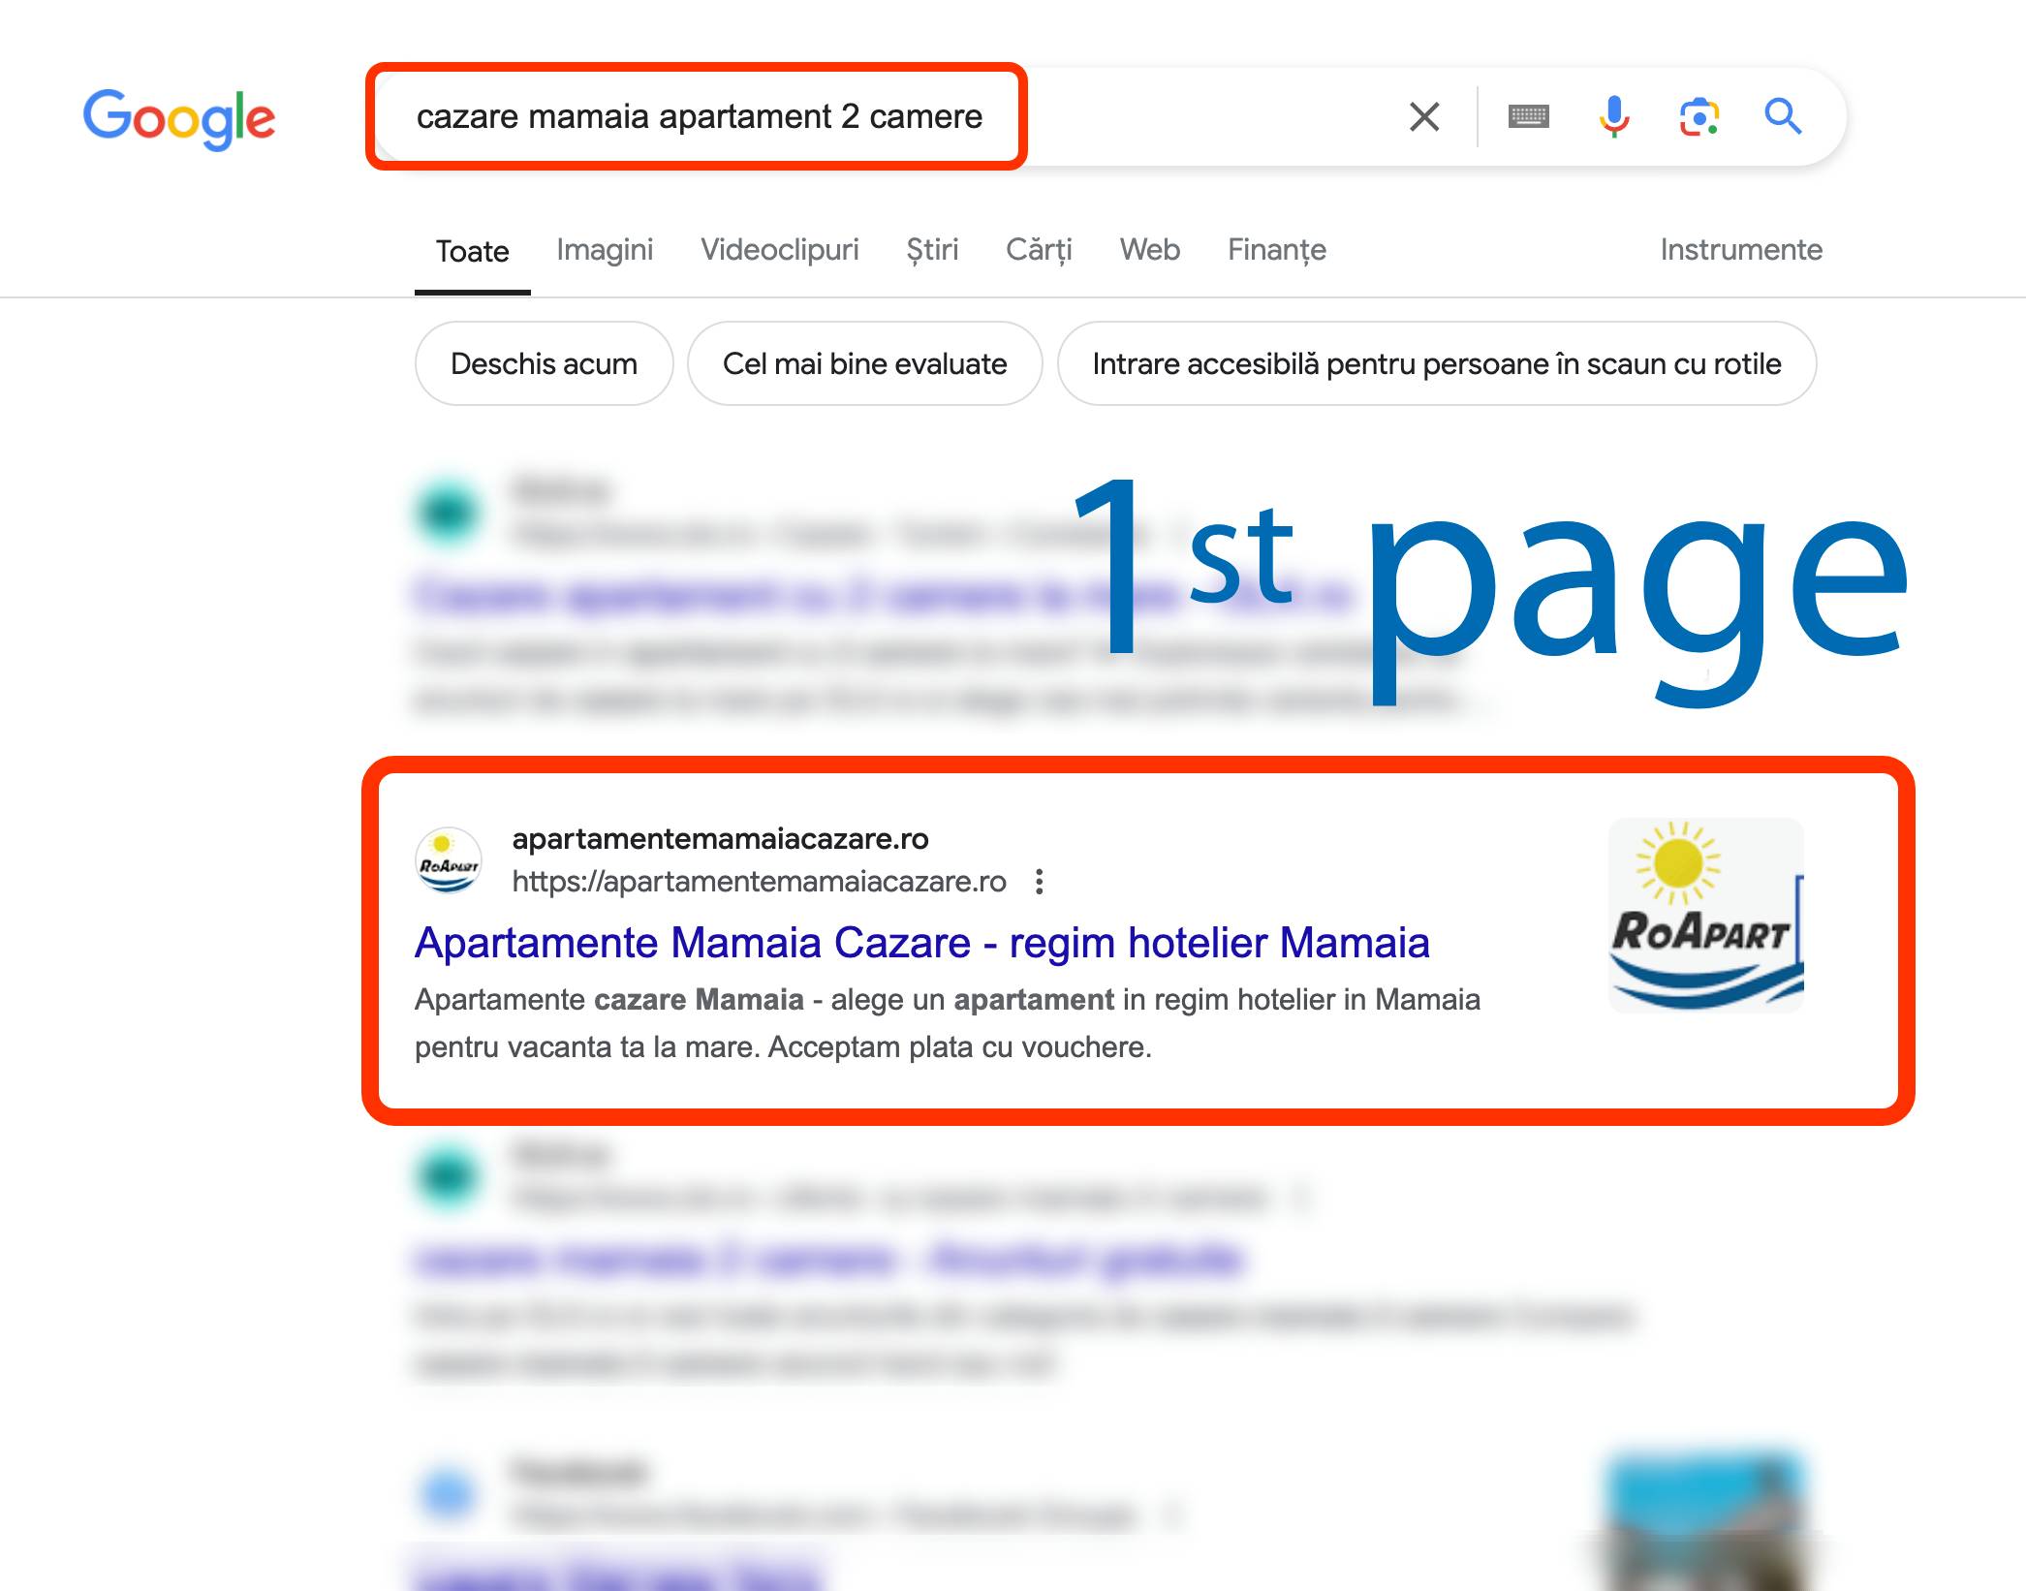Click the large RoApart logo thumbnail
The image size is (2026, 1591).
[x=1705, y=916]
